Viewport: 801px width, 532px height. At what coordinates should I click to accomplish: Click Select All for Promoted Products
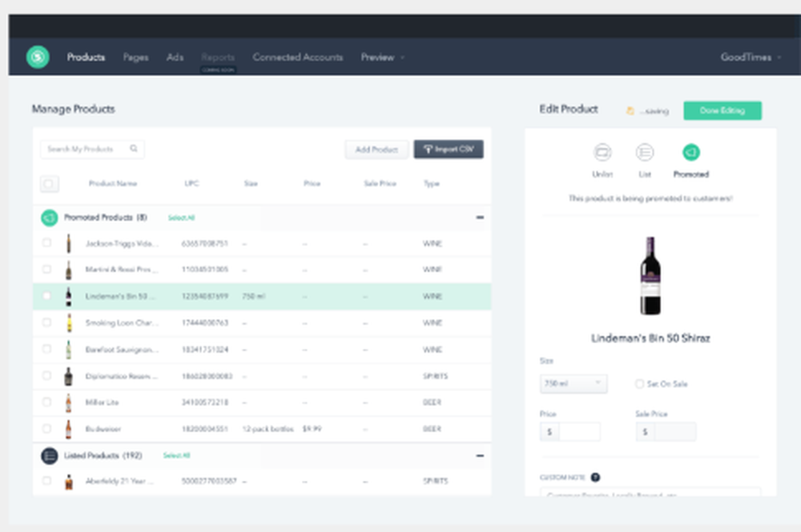click(181, 218)
